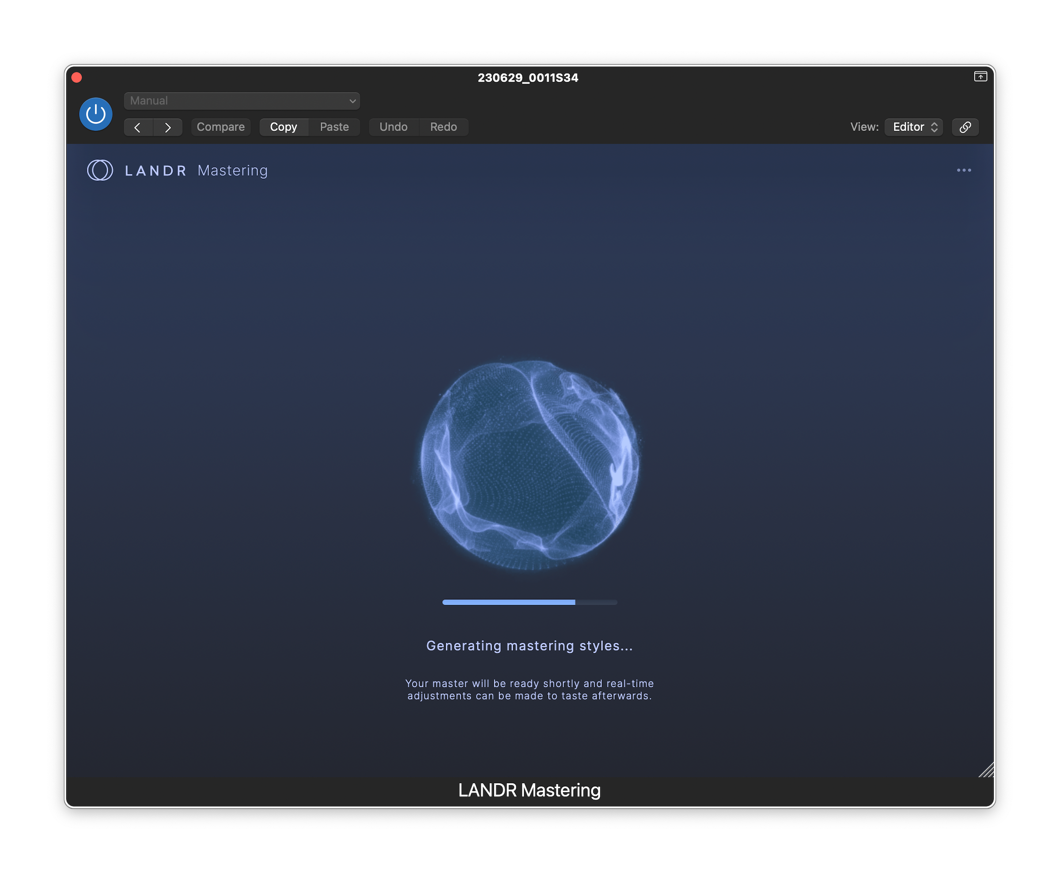Open the View Editor dropdown
Screen dimensions: 1060x873
click(913, 127)
